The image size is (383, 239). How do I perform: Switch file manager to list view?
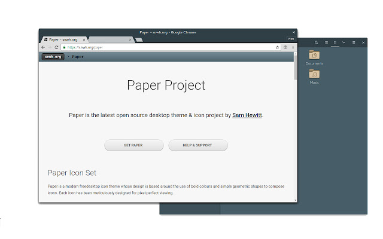326,42
